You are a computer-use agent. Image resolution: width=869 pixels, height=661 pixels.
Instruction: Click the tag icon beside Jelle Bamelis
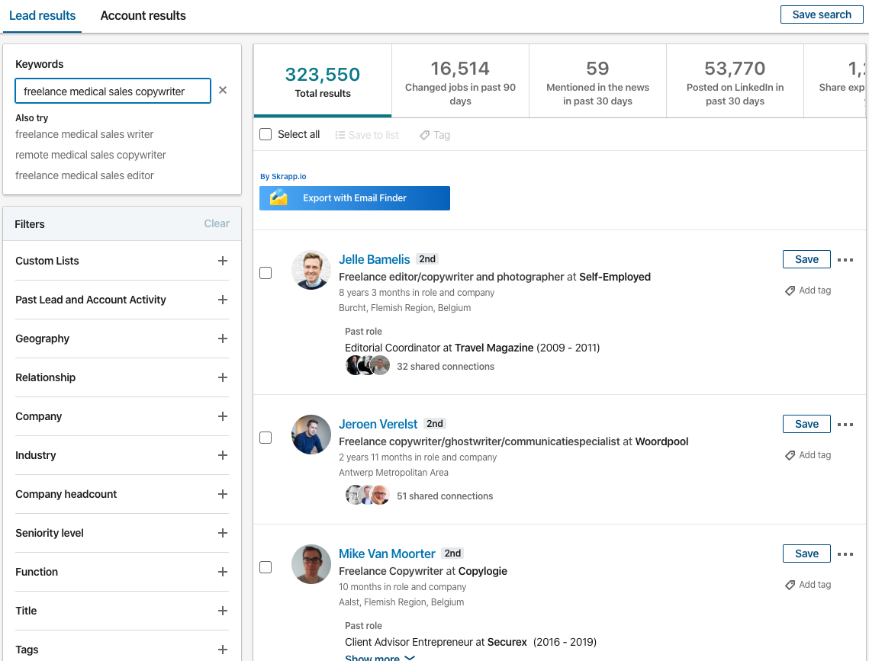(790, 290)
